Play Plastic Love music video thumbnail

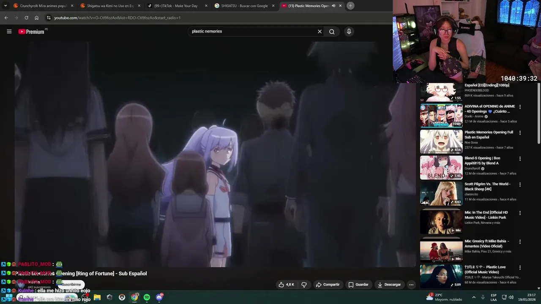click(441, 276)
